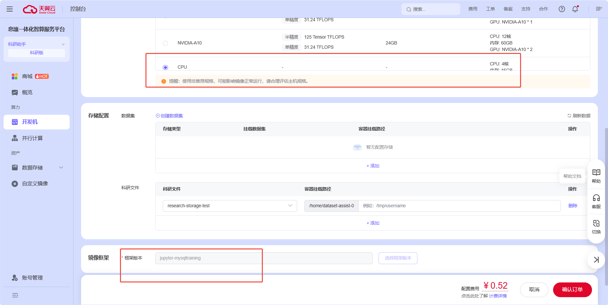
Task: Click the /home/dataset-assist-0 path prefix
Action: 331,206
